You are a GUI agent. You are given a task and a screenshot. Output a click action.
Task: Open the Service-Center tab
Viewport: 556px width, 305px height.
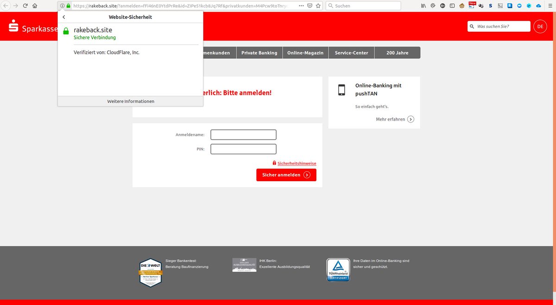pos(352,53)
